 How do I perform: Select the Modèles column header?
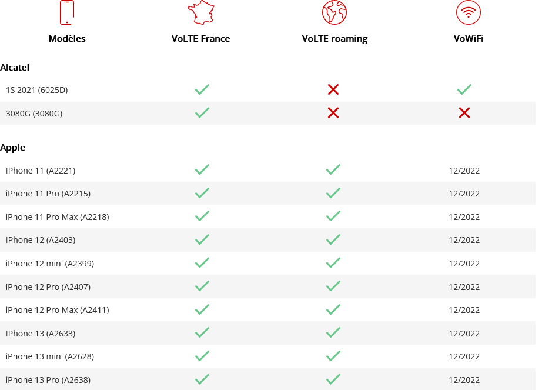coord(67,39)
